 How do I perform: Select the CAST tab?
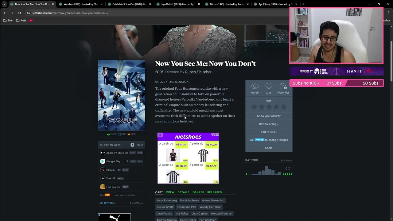(x=159, y=192)
